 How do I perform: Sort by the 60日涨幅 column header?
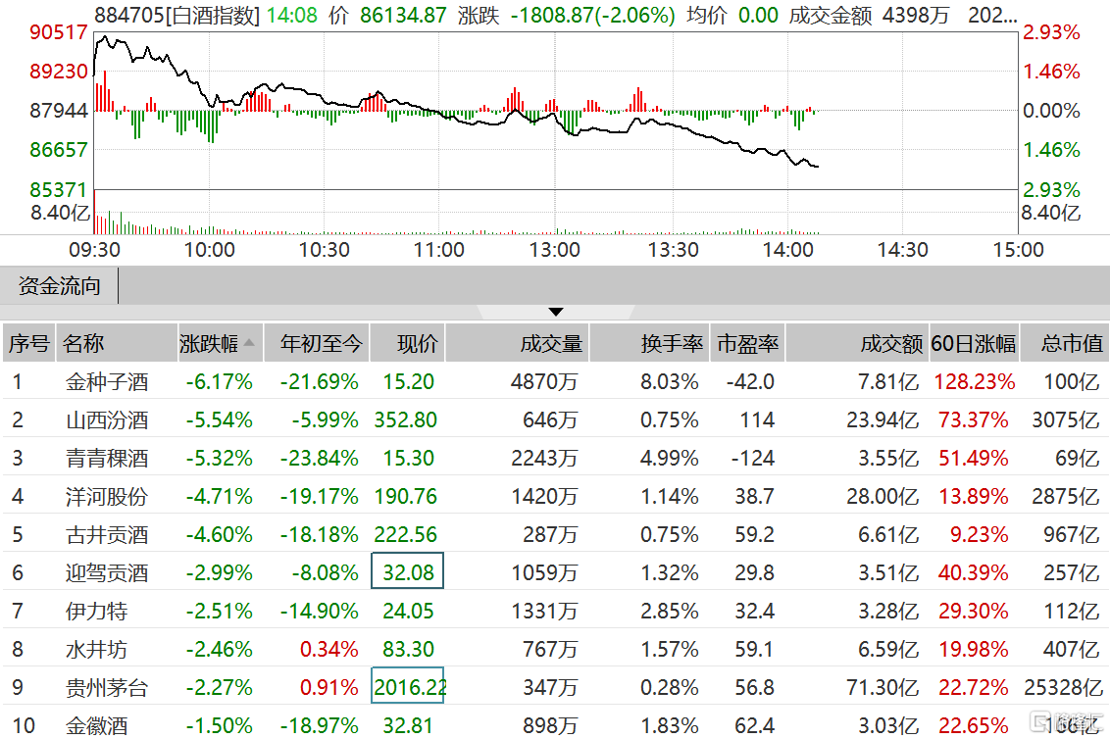point(974,343)
